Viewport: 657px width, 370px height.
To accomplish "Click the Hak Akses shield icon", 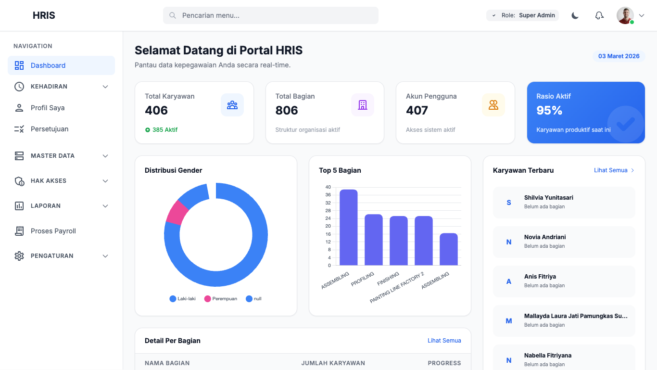I will tap(19, 181).
